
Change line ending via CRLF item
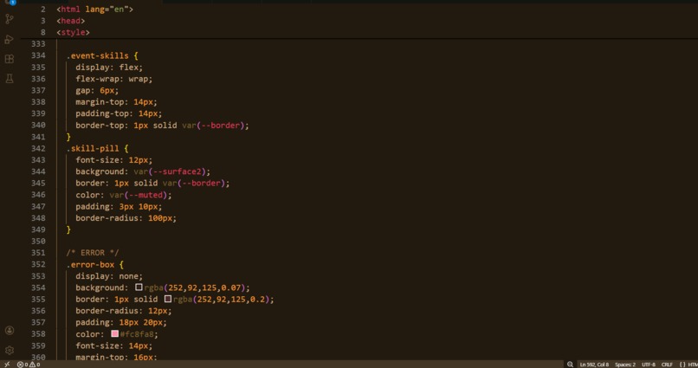[667, 365]
